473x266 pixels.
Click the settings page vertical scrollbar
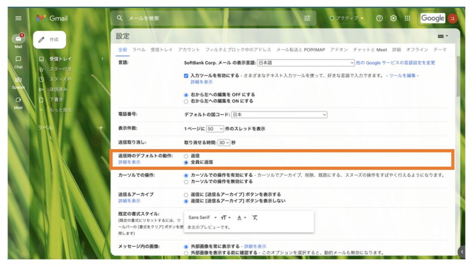458,77
